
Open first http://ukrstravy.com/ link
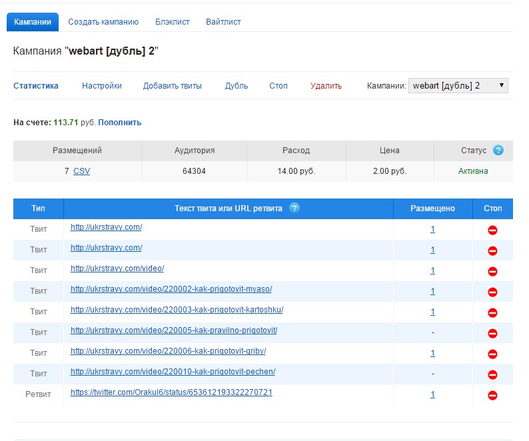[107, 227]
